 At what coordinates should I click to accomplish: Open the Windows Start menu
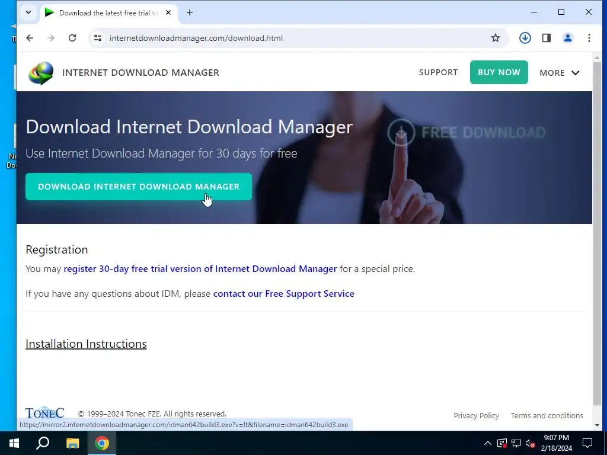click(x=14, y=443)
